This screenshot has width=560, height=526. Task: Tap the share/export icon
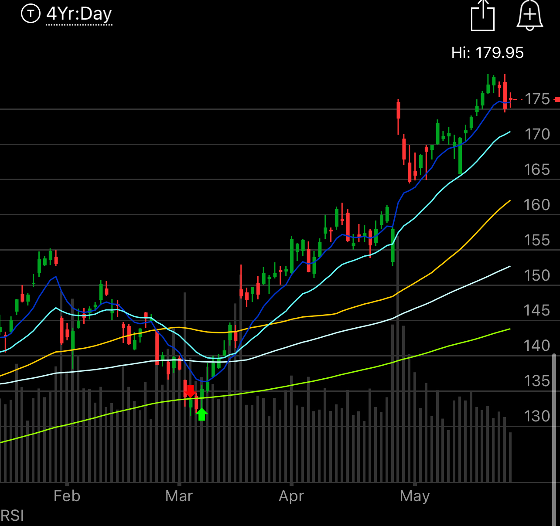click(483, 15)
